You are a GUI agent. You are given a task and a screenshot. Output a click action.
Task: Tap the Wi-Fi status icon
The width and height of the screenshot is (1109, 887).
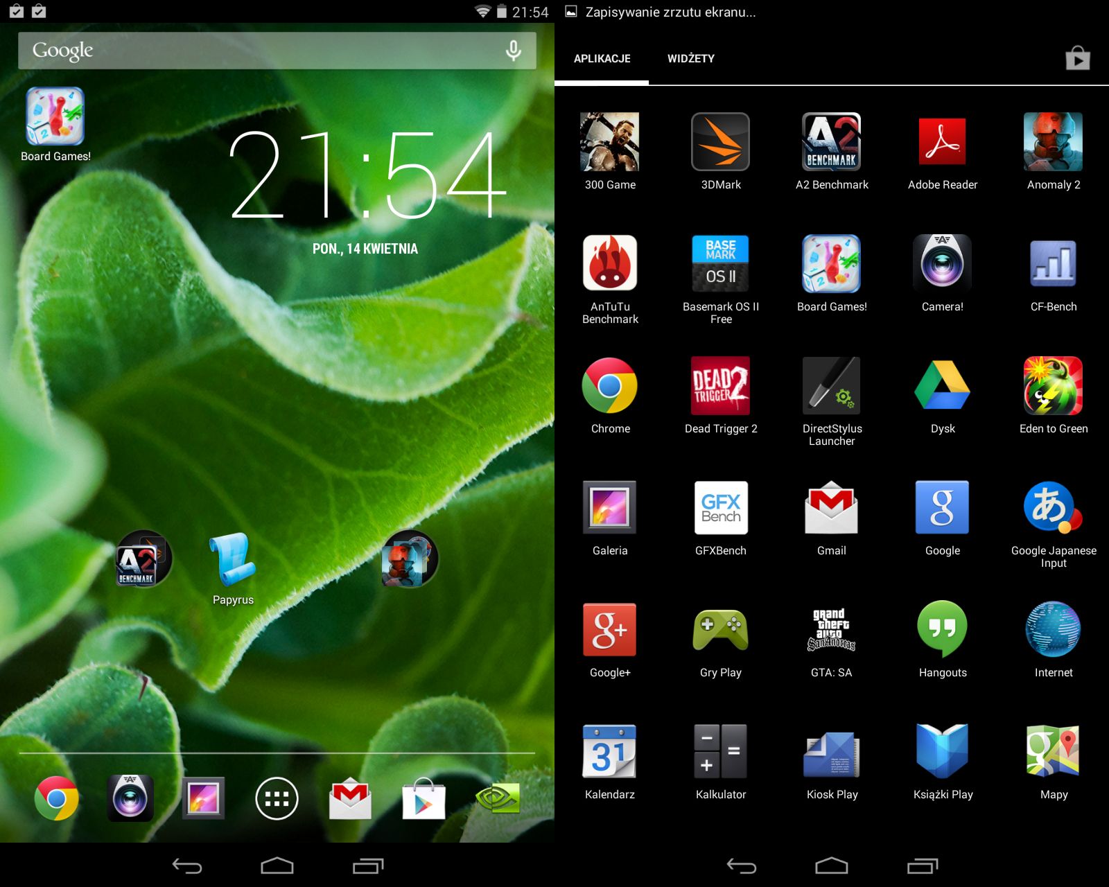[482, 11]
